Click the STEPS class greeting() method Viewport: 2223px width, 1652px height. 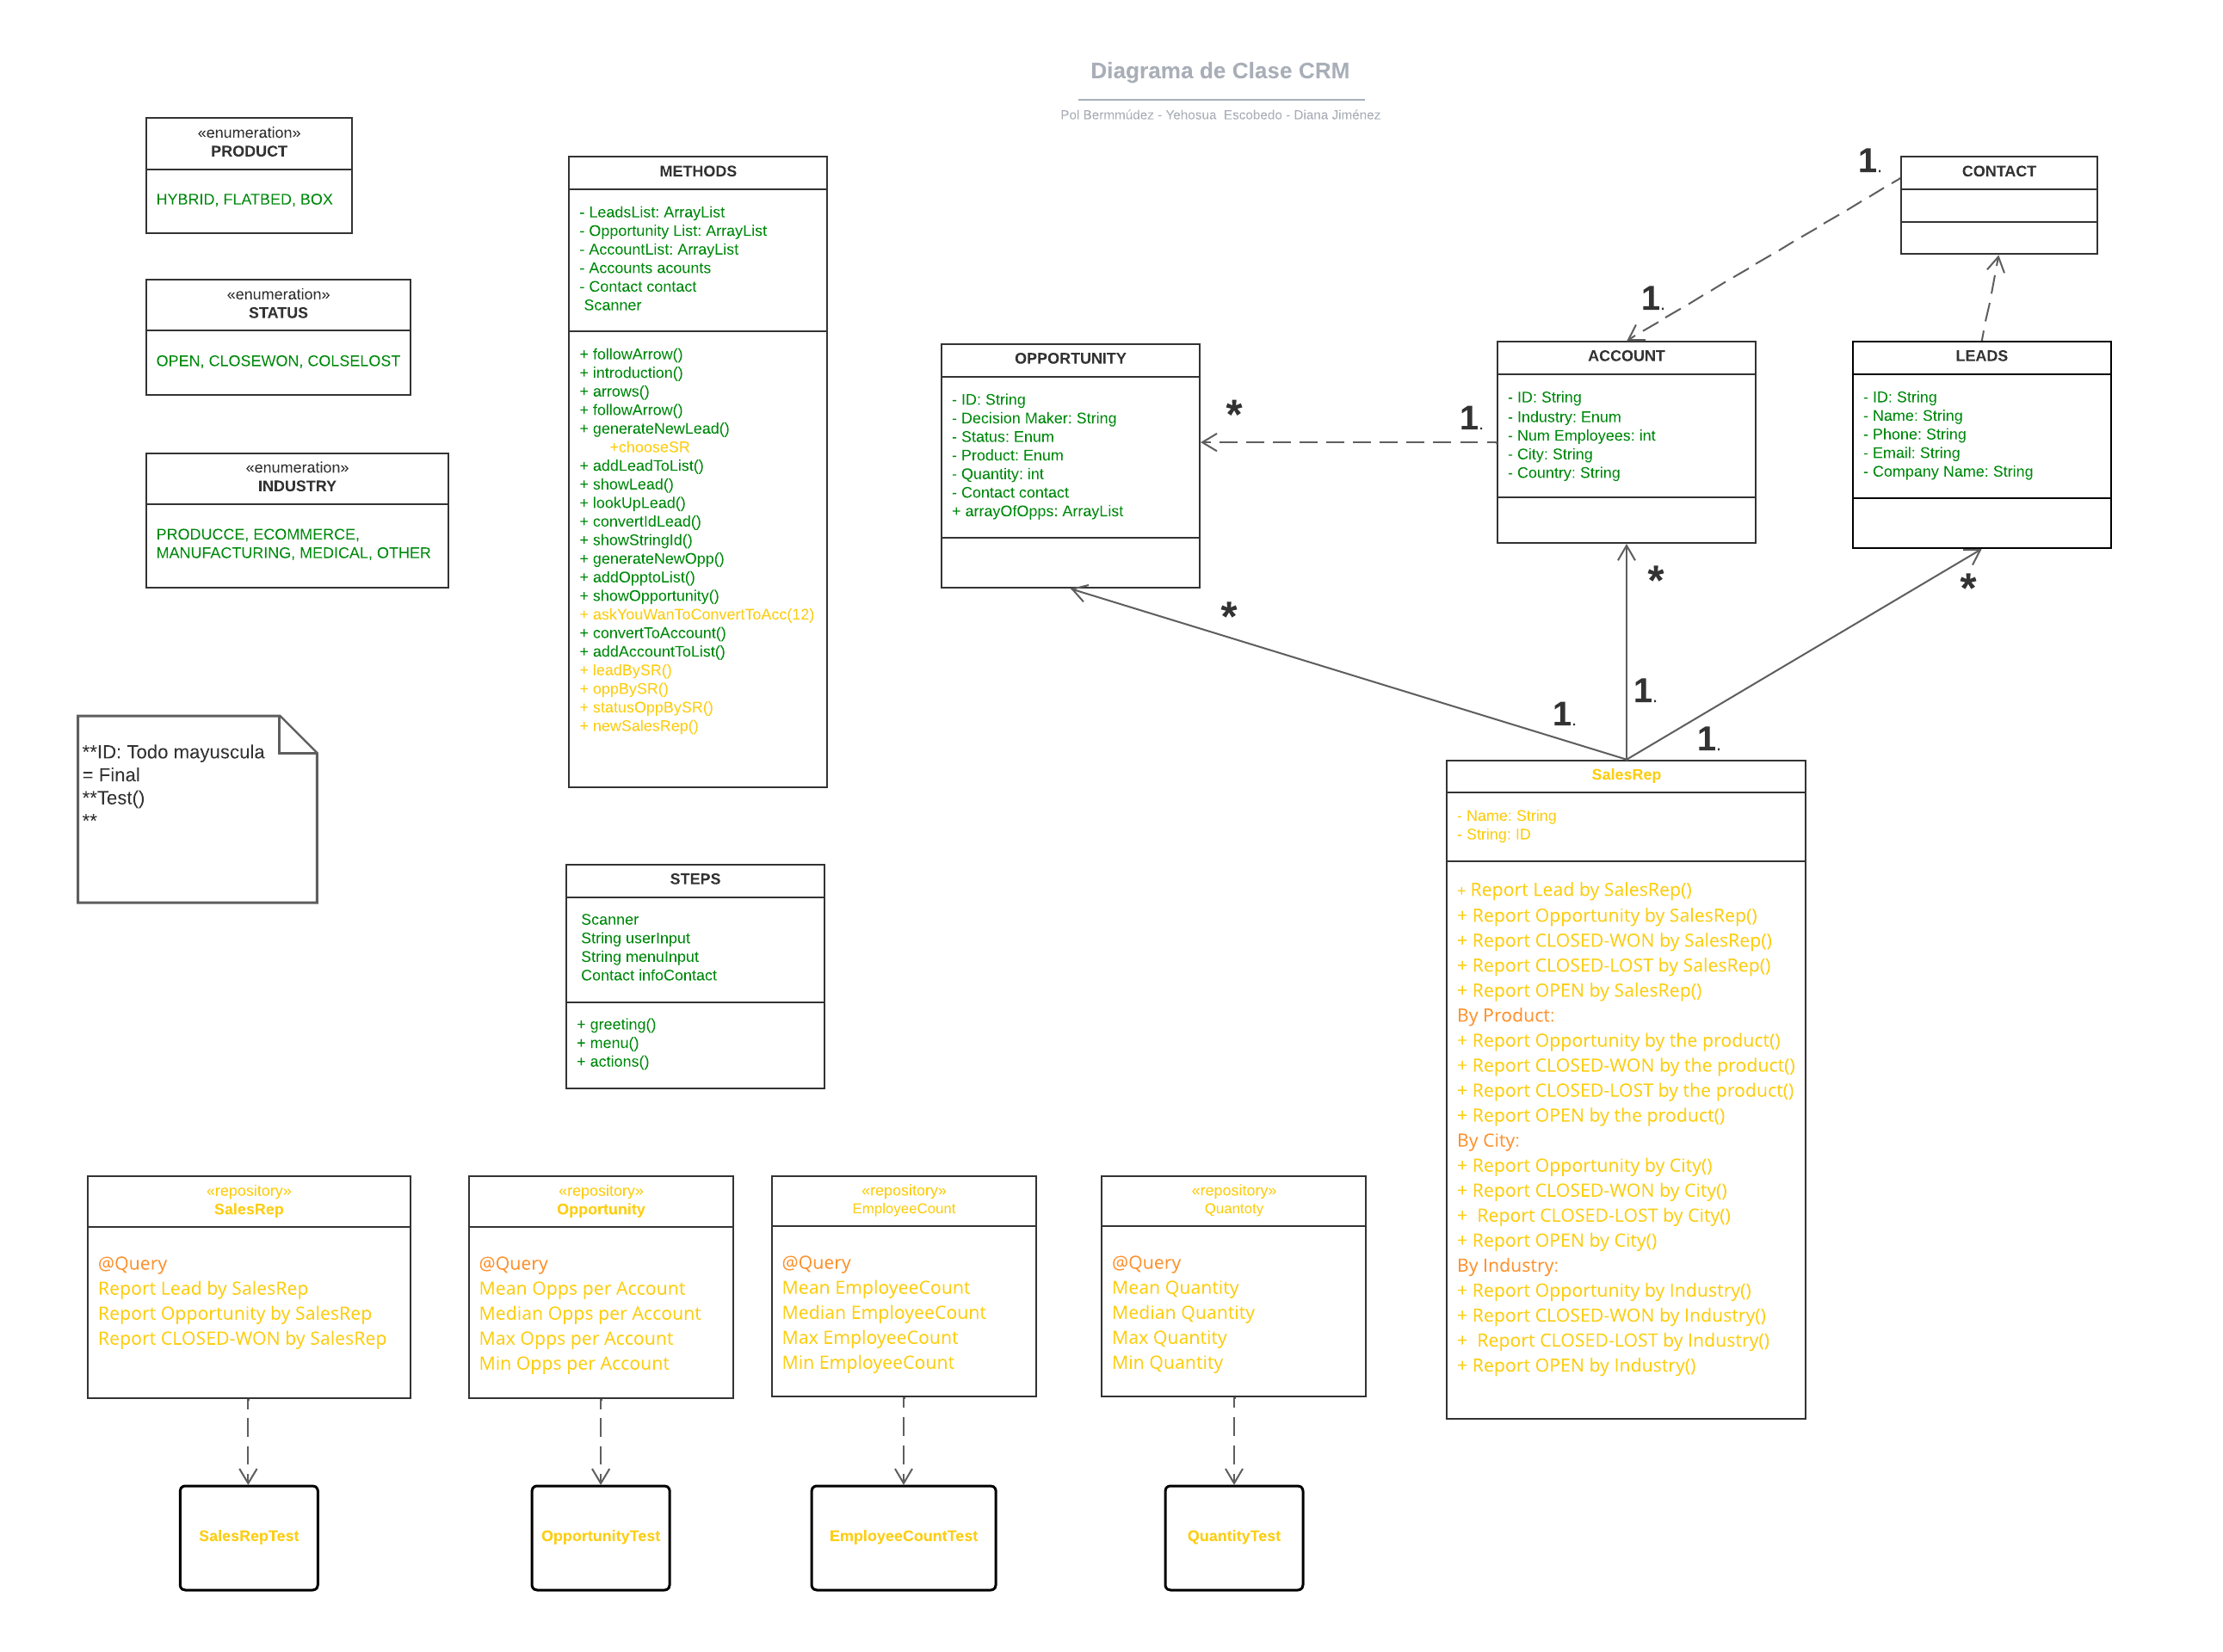pos(616,1024)
